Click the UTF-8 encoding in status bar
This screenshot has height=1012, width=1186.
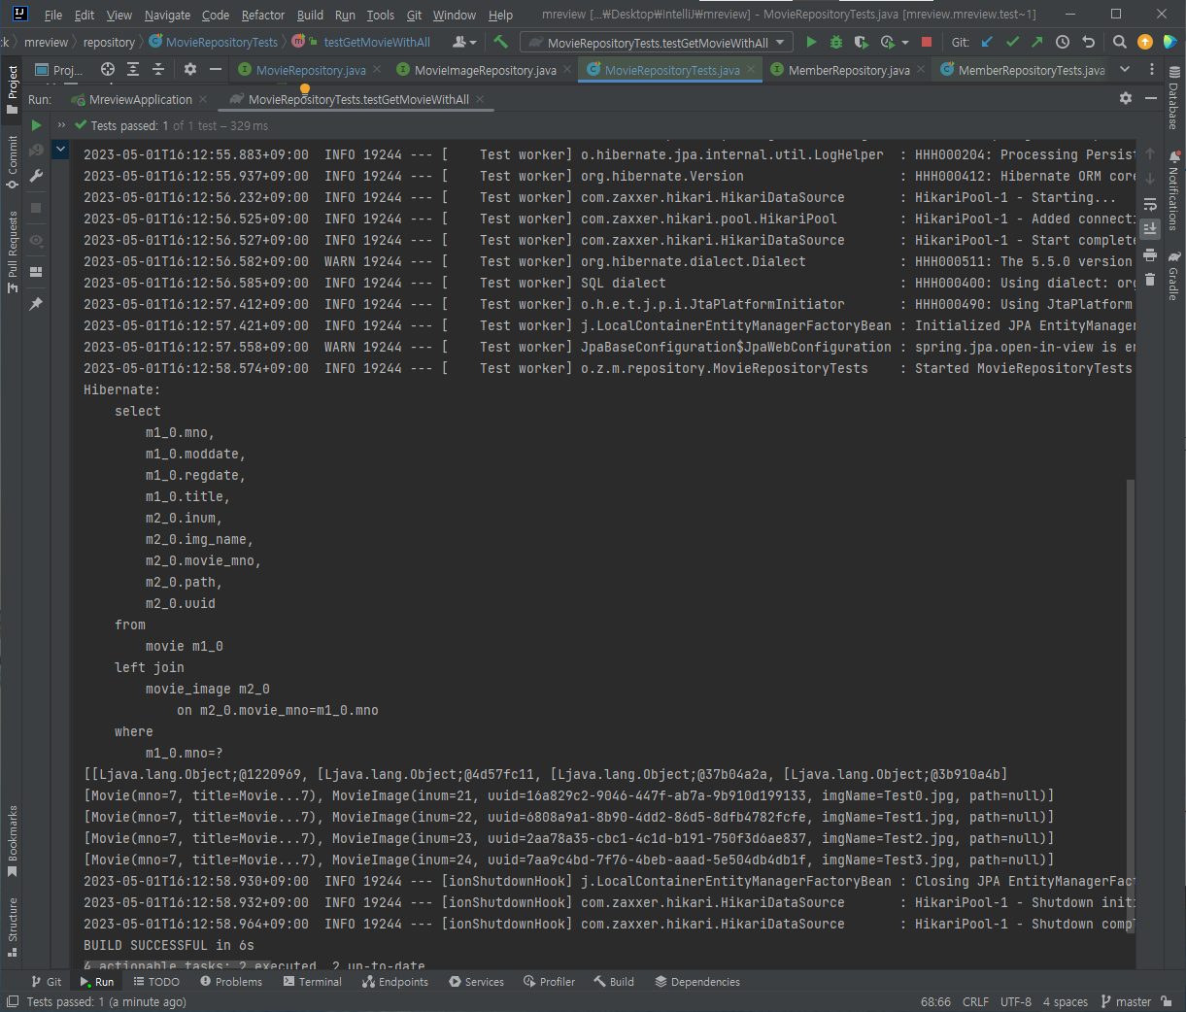click(1016, 1001)
